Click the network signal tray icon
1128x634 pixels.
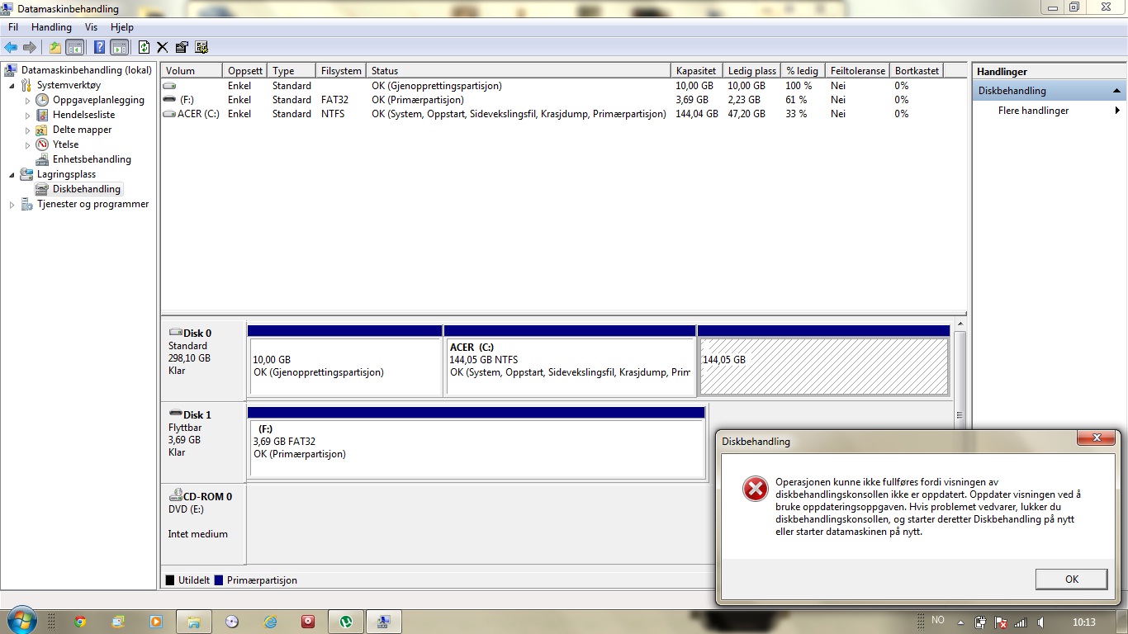click(1020, 622)
